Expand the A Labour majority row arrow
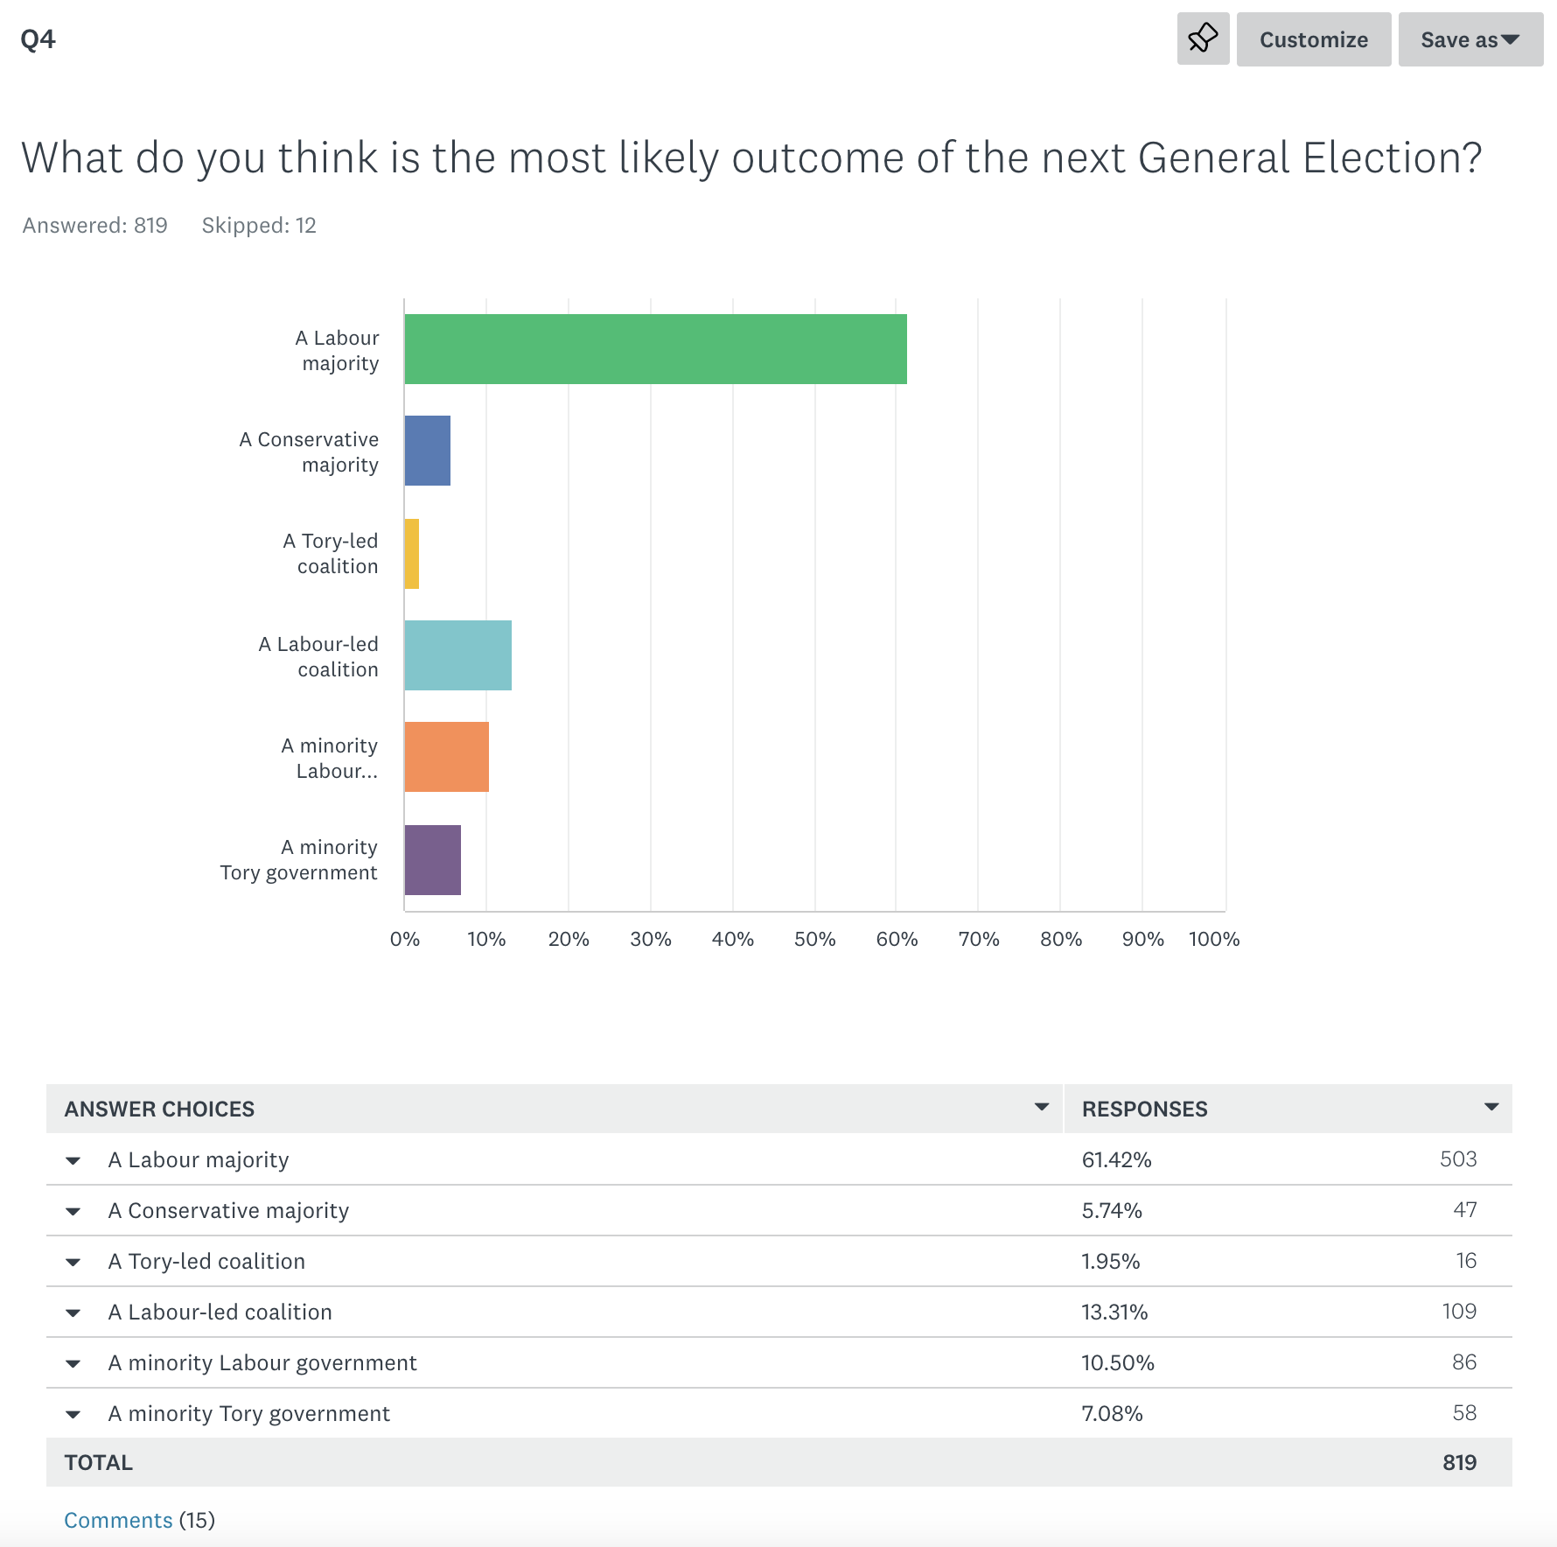The width and height of the screenshot is (1557, 1547). pos(73,1161)
